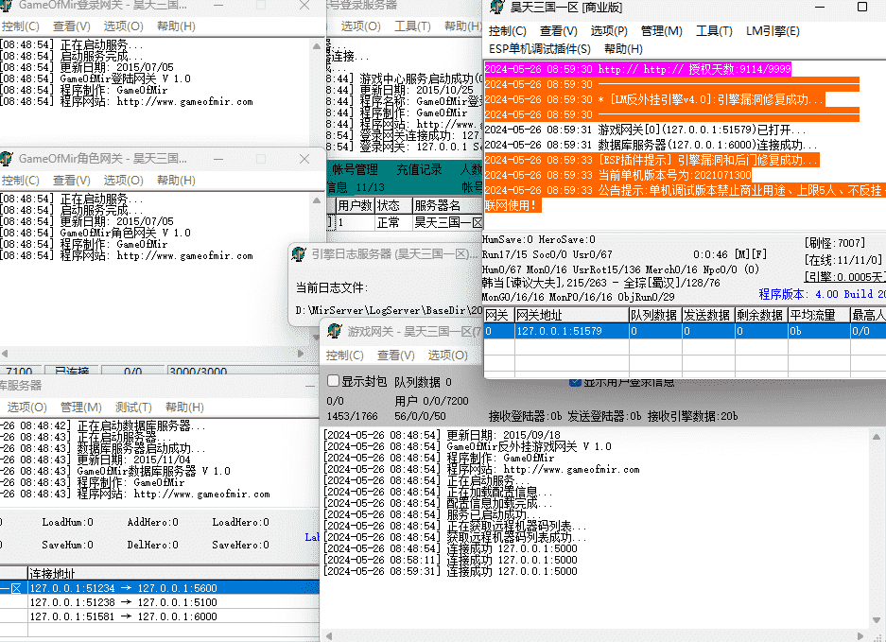Switch to the 充值记录 tab
Image resolution: width=886 pixels, height=642 pixels.
point(419,169)
